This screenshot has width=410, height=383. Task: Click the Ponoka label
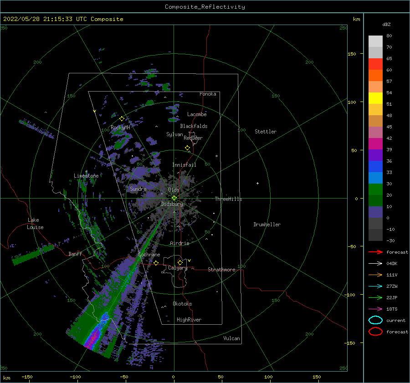pos(208,94)
